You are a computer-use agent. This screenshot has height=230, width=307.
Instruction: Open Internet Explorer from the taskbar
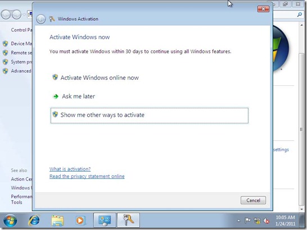34,220
